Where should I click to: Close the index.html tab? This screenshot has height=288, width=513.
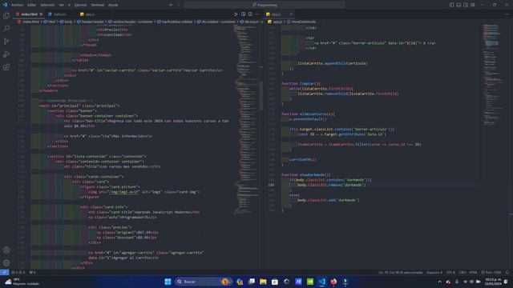coord(41,14)
